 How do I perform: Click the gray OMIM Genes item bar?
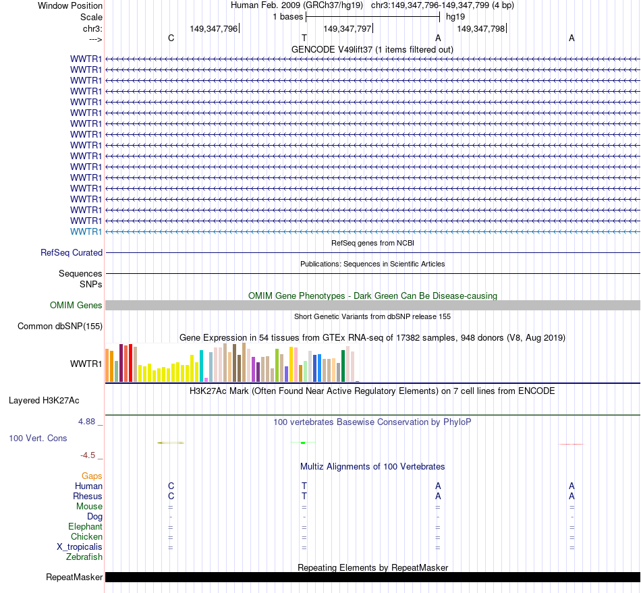click(373, 306)
